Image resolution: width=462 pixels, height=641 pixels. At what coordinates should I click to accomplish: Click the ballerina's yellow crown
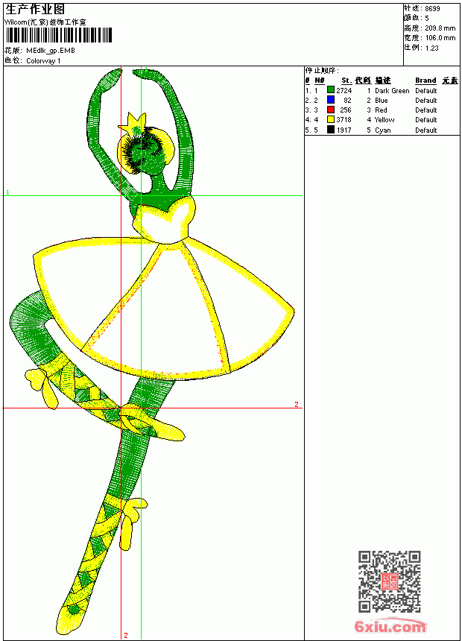(x=133, y=123)
